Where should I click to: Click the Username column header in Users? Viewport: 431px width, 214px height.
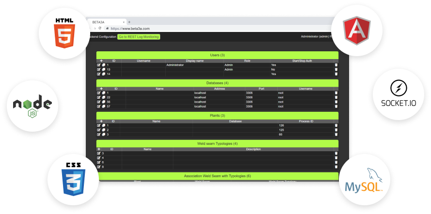[144, 61]
